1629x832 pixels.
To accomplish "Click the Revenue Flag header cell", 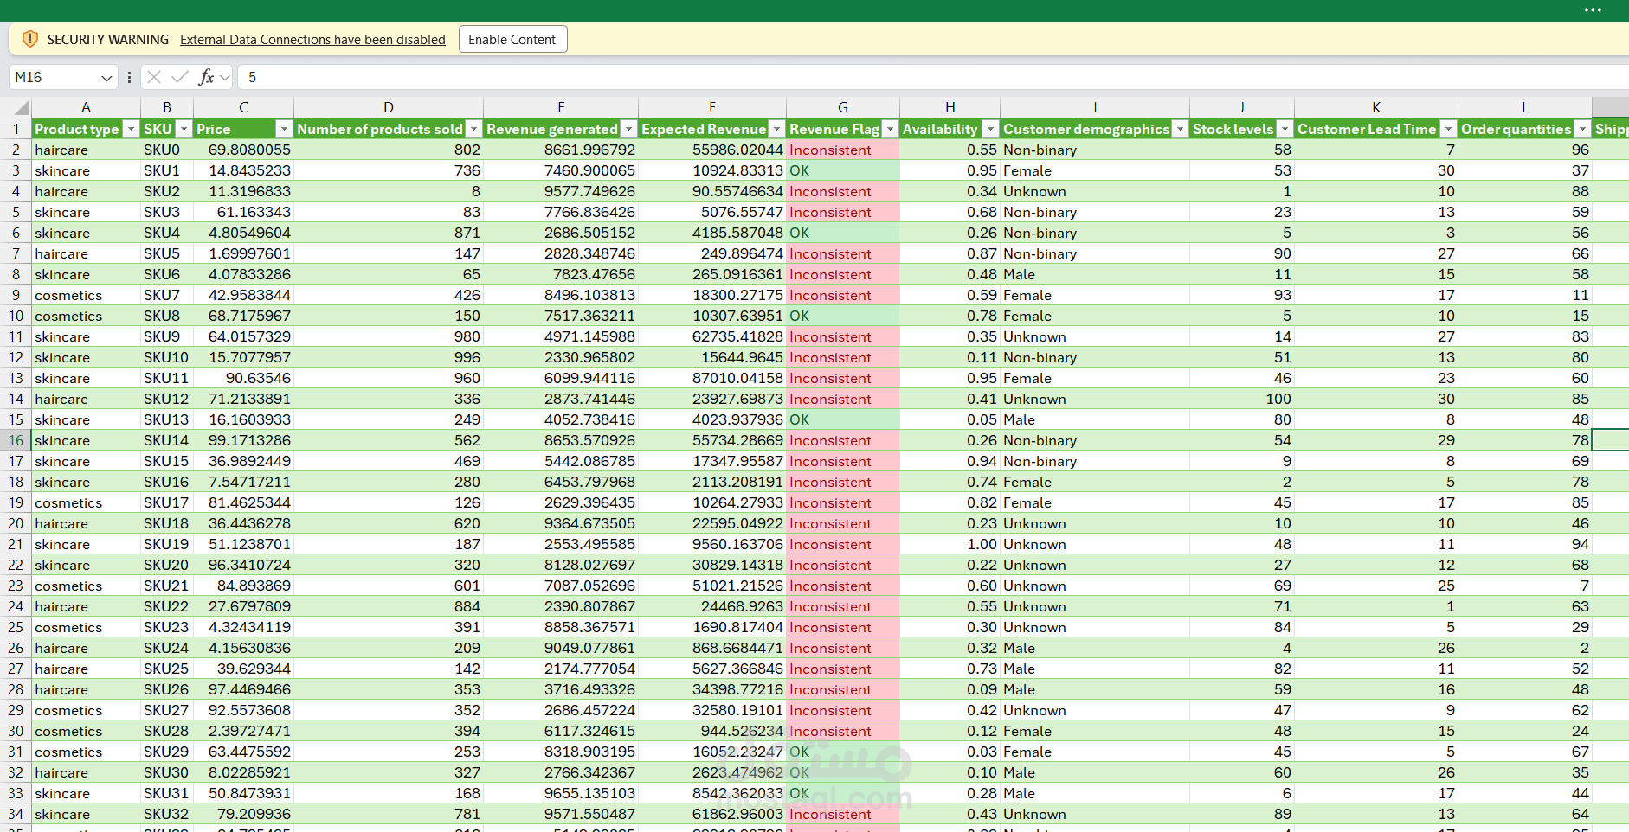I will (x=843, y=129).
